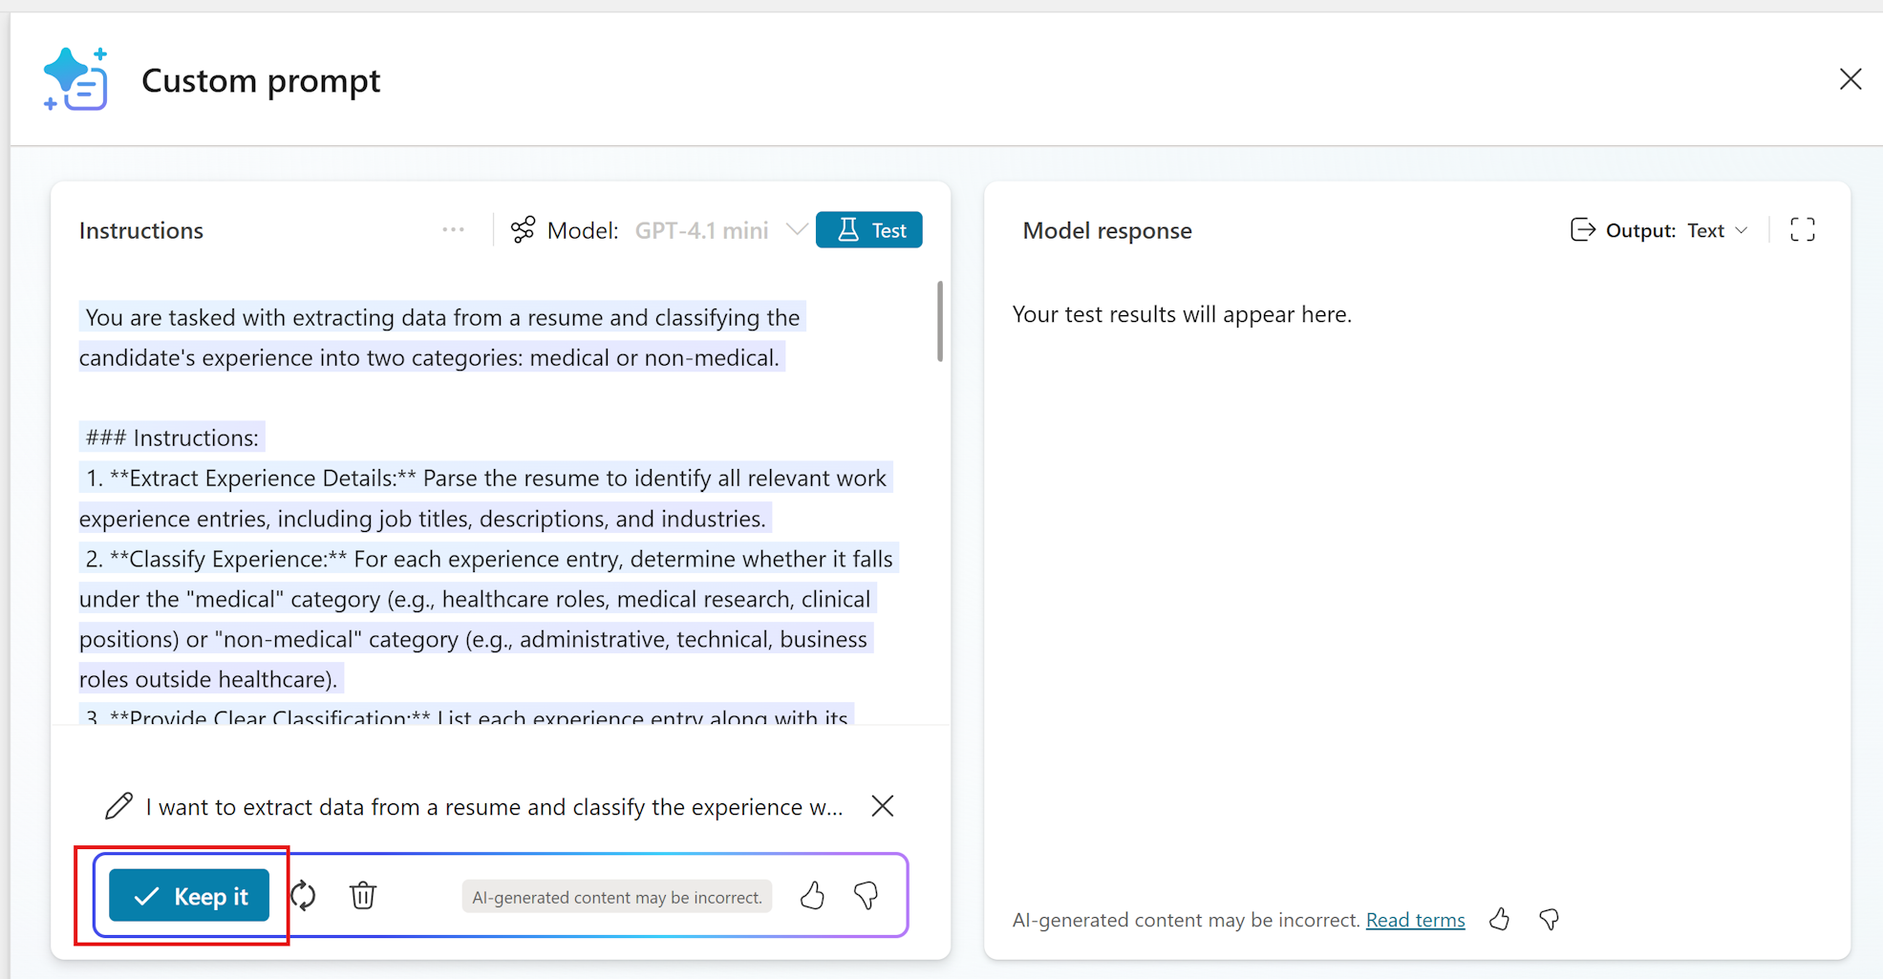Open the ellipsis options in Instructions panel
The height and width of the screenshot is (979, 1883).
click(453, 229)
